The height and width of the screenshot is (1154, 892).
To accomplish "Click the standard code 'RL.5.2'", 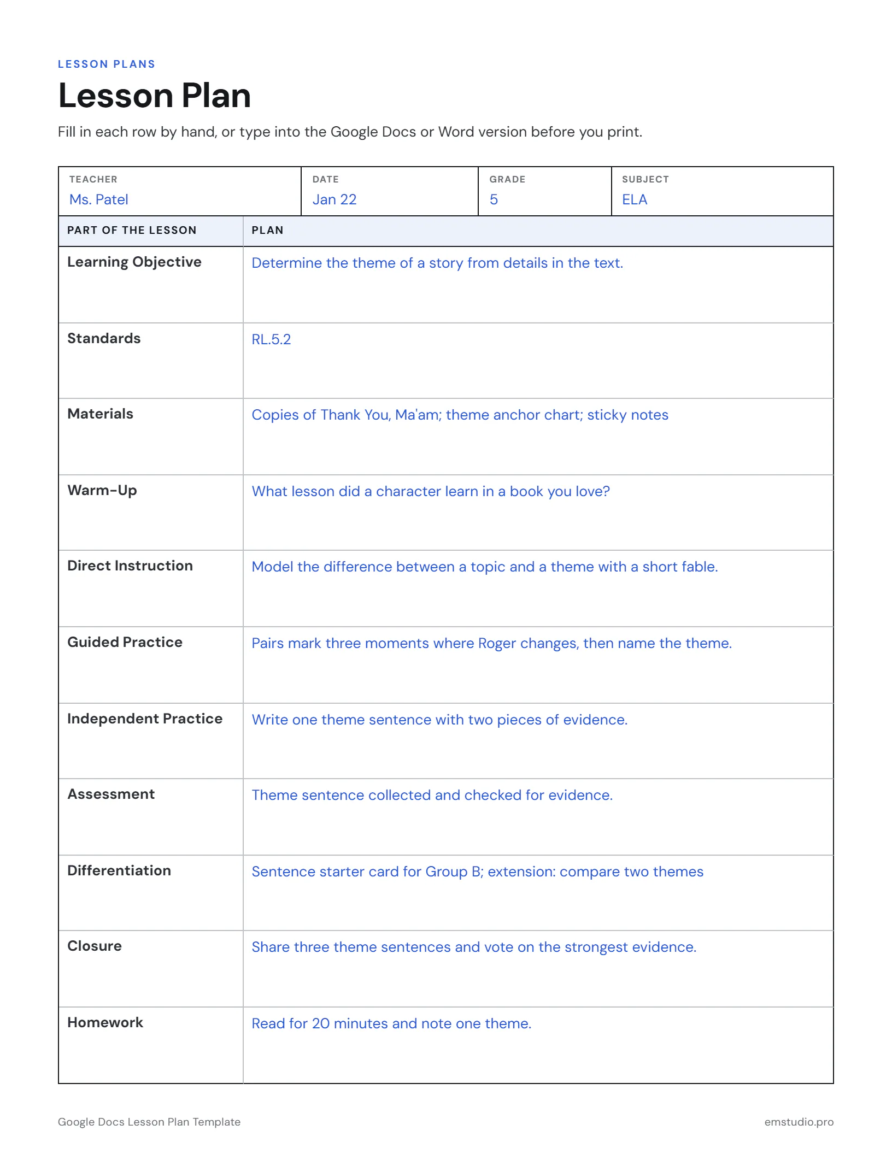I will point(271,339).
